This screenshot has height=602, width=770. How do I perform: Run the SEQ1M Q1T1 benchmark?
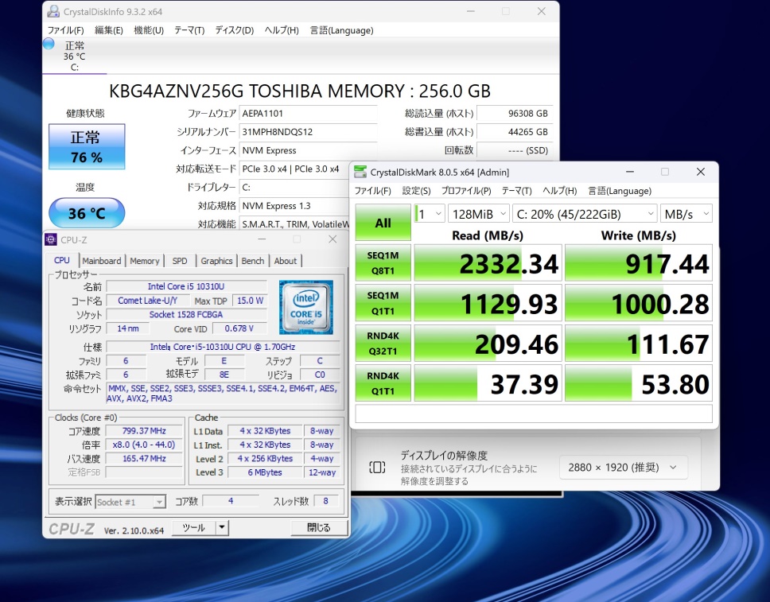pyautogui.click(x=383, y=303)
